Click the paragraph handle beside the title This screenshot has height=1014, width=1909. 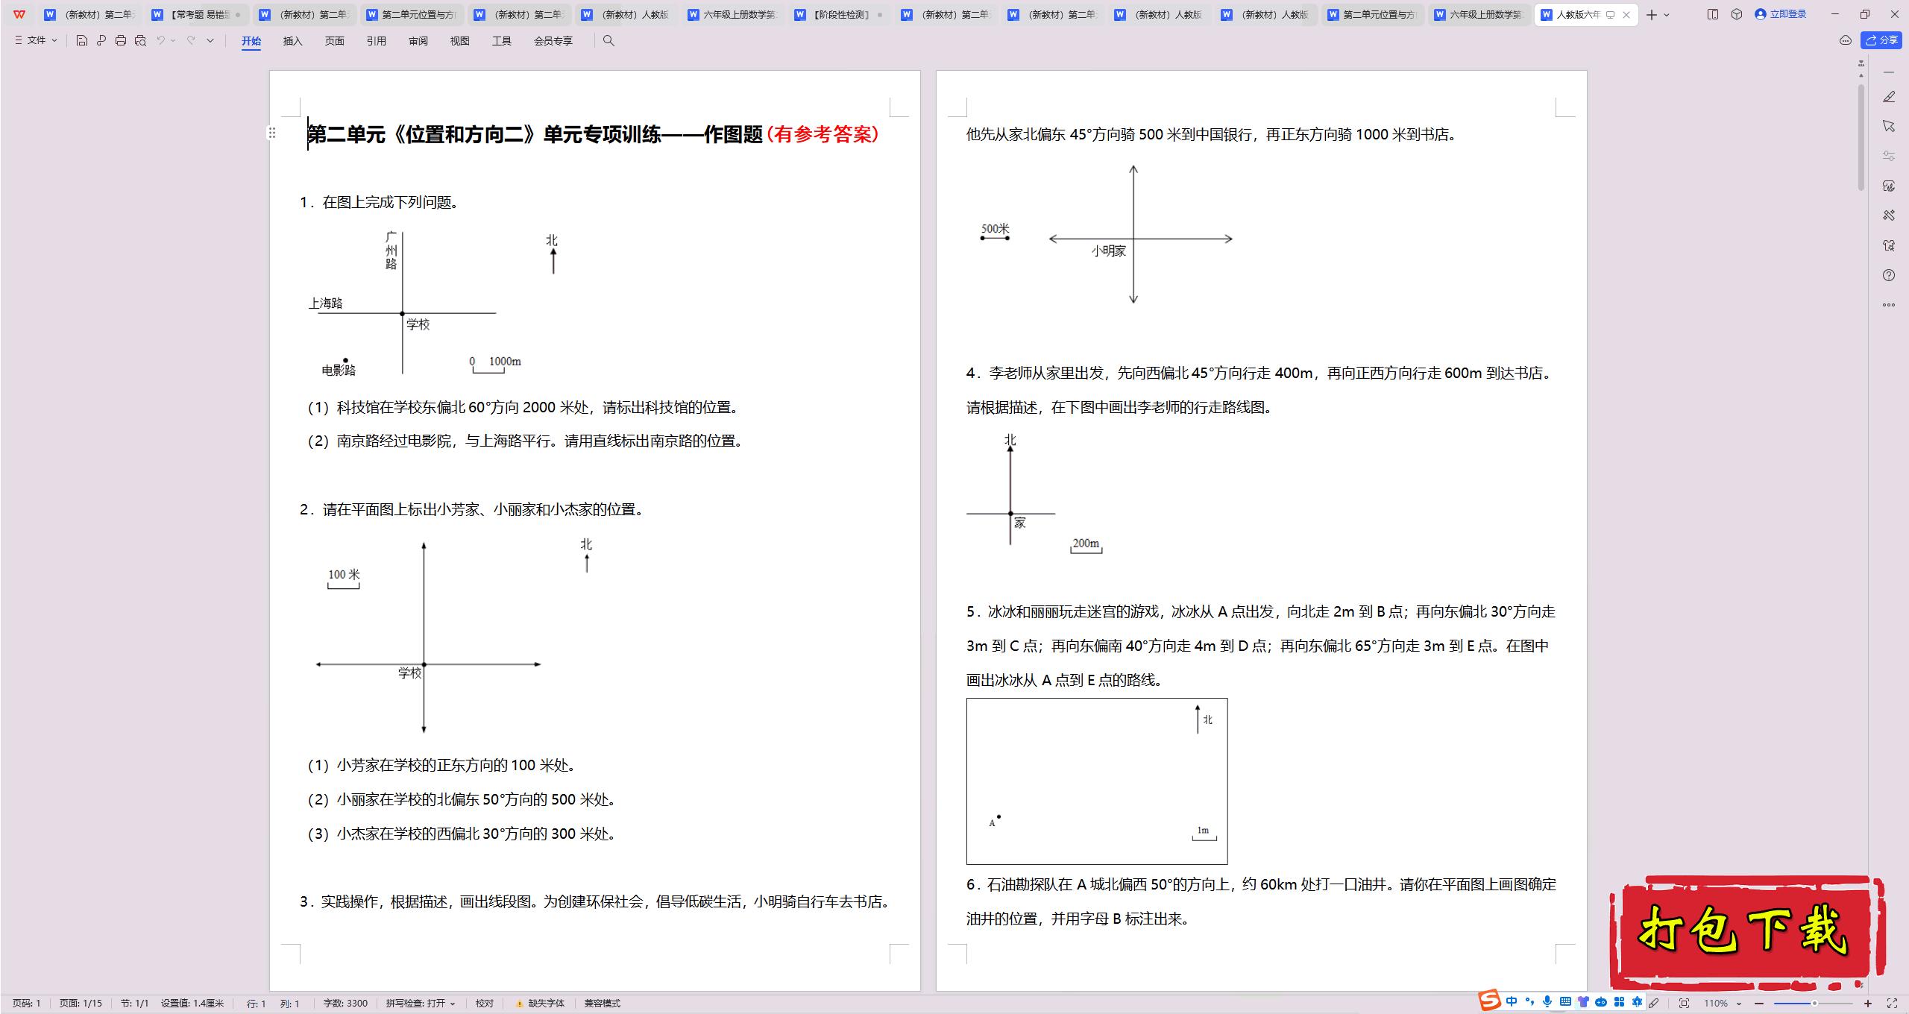(x=272, y=133)
